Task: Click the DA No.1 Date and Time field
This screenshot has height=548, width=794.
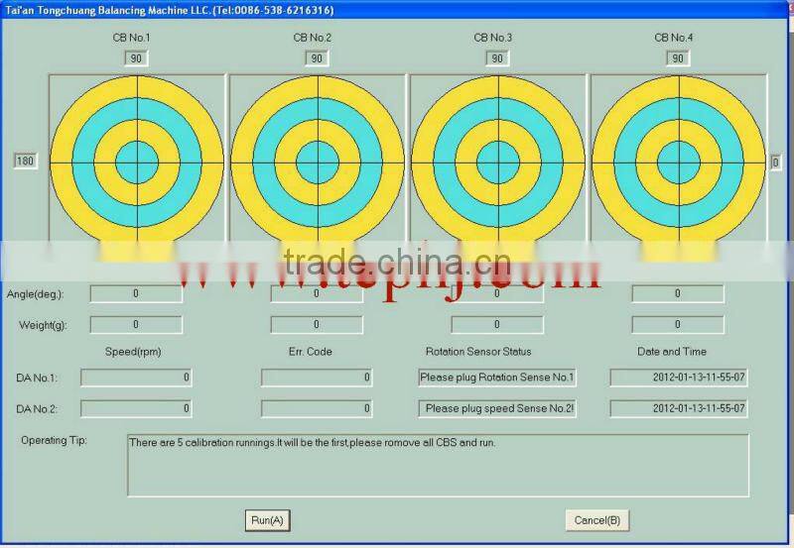Action: click(x=679, y=378)
